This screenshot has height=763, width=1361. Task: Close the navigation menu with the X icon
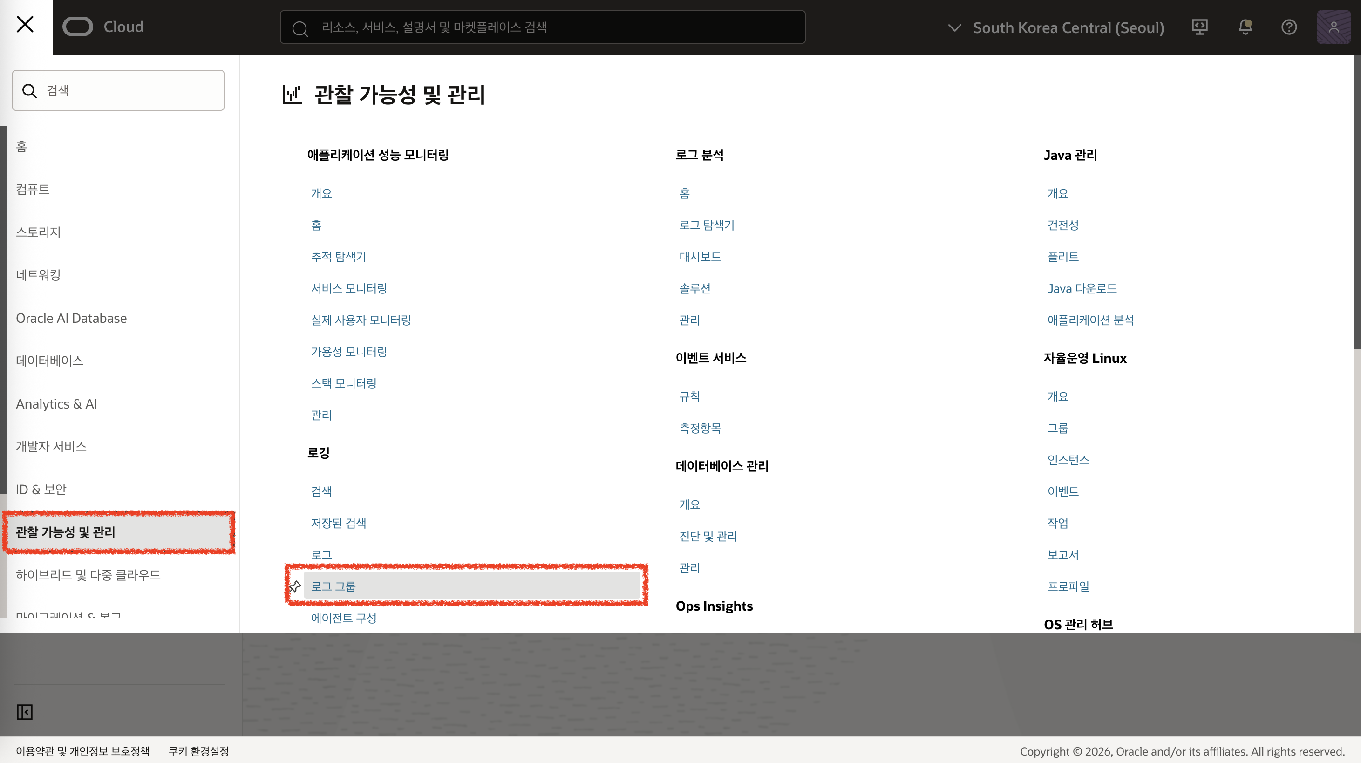point(25,24)
